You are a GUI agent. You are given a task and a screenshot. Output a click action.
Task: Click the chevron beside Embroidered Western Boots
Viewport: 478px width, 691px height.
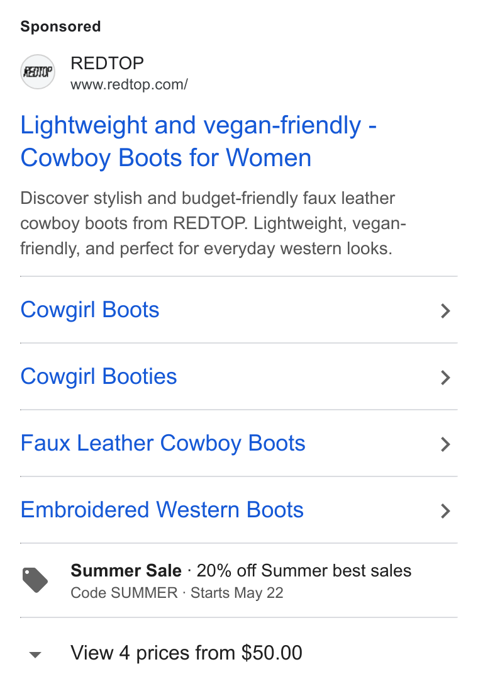(x=446, y=511)
